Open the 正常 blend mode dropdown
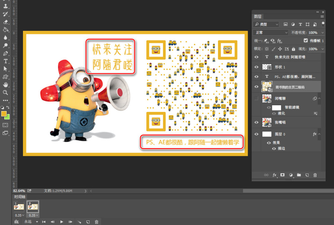This screenshot has width=334, height=225. click(x=271, y=33)
